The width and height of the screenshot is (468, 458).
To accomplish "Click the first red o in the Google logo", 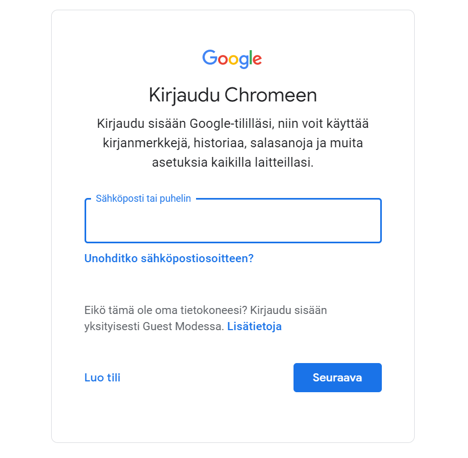I will click(x=221, y=59).
